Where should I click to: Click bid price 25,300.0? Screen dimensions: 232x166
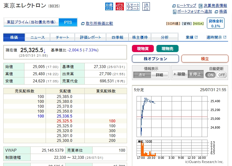click(x=65, y=141)
